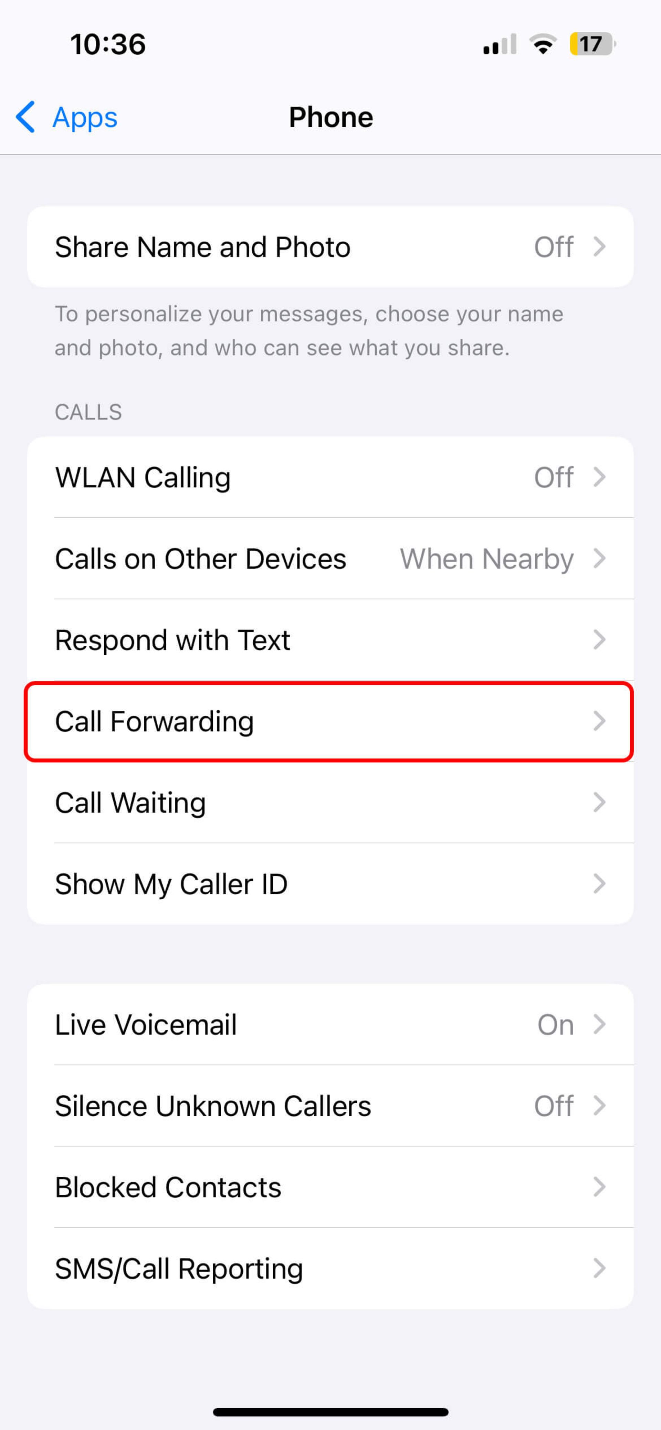Scroll down the Phone settings page

[330, 721]
